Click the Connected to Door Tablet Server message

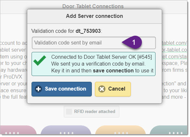pyautogui.click(x=102, y=57)
